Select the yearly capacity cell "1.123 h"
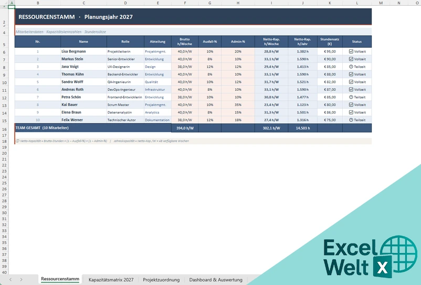Viewport: 421px width, 285px height. tap(302, 104)
